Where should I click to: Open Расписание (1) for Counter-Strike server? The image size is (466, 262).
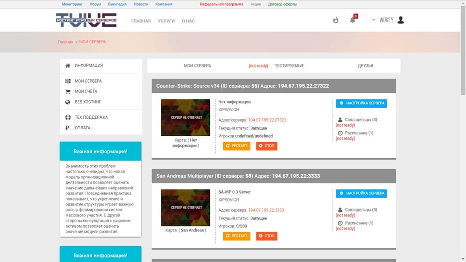pyautogui.click(x=359, y=133)
